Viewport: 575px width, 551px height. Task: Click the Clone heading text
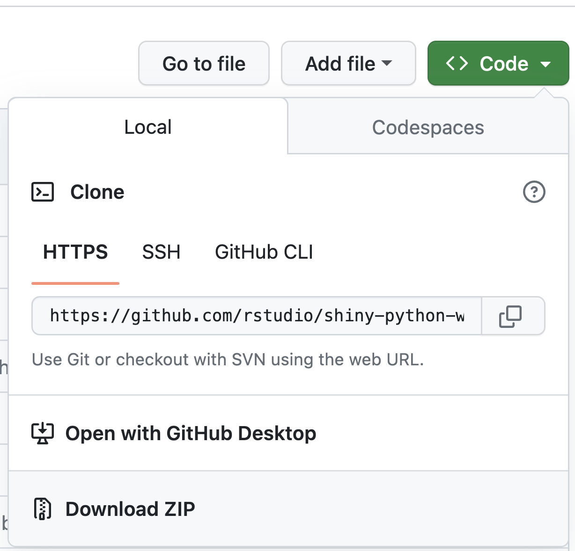[x=97, y=192]
